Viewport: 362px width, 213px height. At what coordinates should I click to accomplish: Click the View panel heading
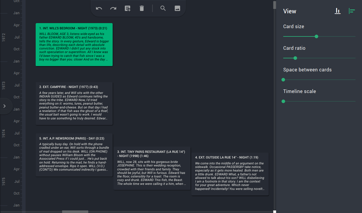click(290, 11)
